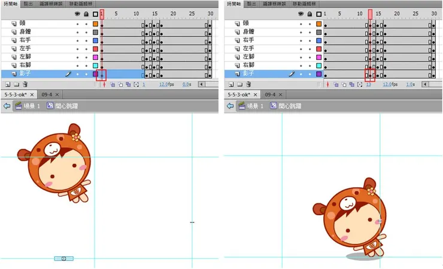
Task: Open the fourth panel tab in right screenshot
Action: coord(304,4)
